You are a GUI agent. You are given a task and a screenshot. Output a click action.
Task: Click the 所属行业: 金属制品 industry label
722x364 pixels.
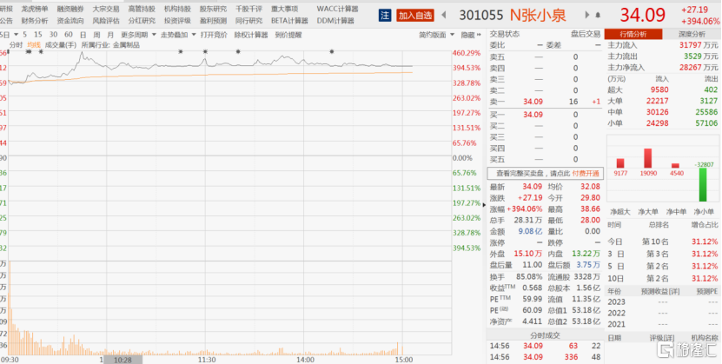(x=110, y=45)
